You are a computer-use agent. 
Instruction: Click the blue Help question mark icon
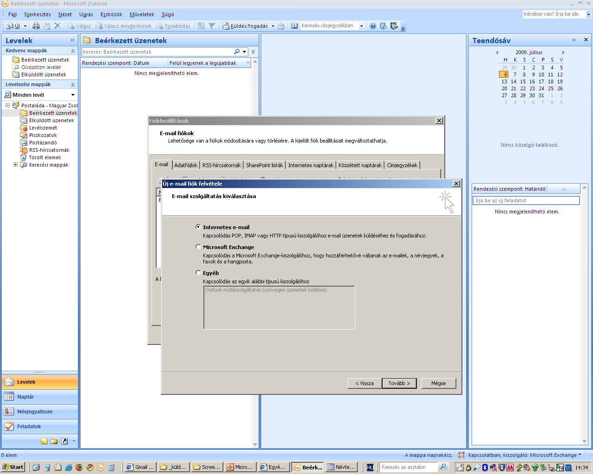click(x=373, y=26)
